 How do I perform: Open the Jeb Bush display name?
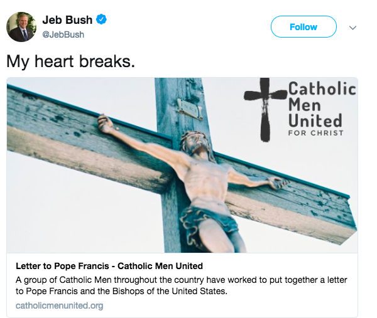point(67,19)
